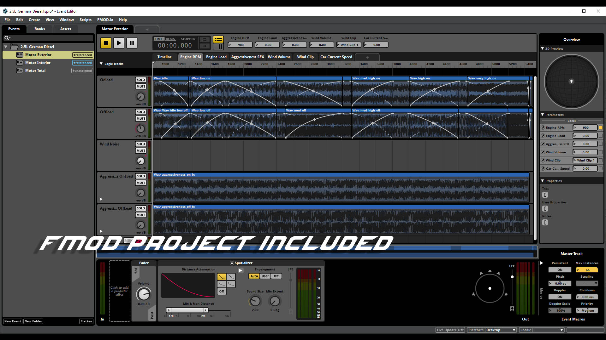Collapse the 2.5L German Diesel folder

pyautogui.click(x=6, y=47)
